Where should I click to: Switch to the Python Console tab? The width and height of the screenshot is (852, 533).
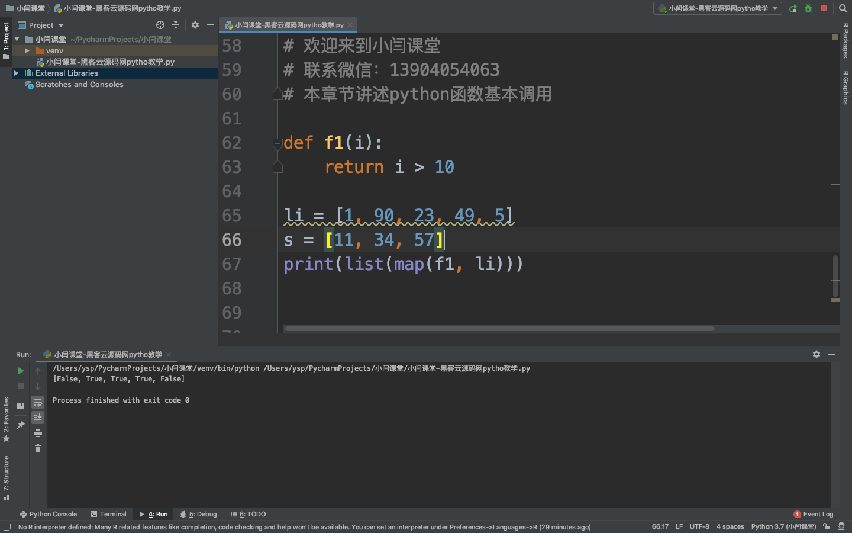[x=49, y=514]
